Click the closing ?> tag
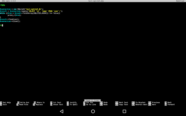The height and width of the screenshot is (116, 186). pos(1,25)
